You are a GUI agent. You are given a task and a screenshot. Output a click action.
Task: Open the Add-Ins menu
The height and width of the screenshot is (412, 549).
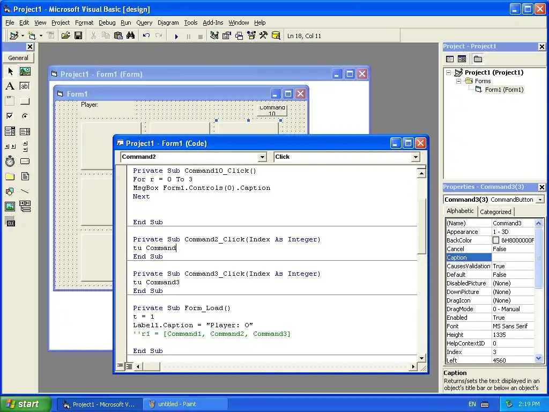[x=213, y=23]
